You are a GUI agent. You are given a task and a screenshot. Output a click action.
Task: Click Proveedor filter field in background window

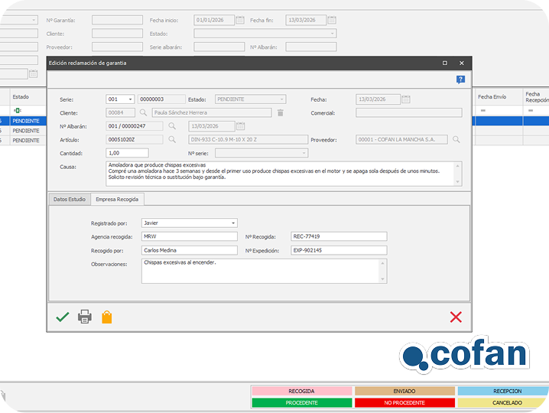(x=117, y=47)
